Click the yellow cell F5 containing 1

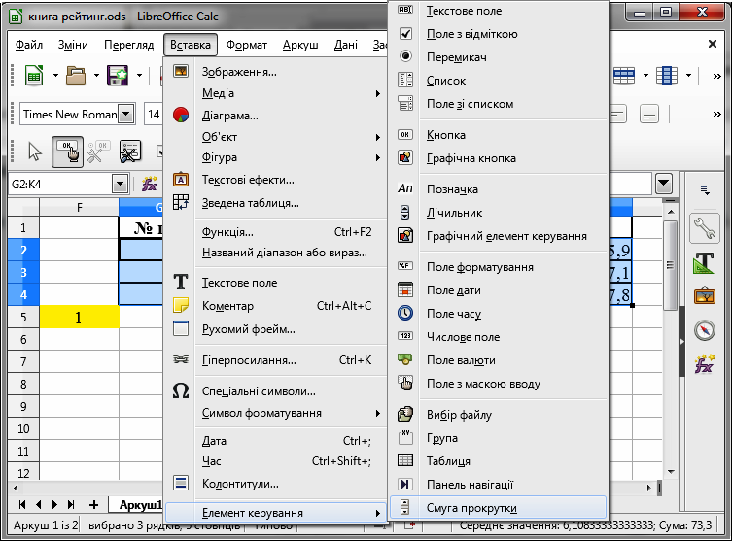[x=80, y=318]
